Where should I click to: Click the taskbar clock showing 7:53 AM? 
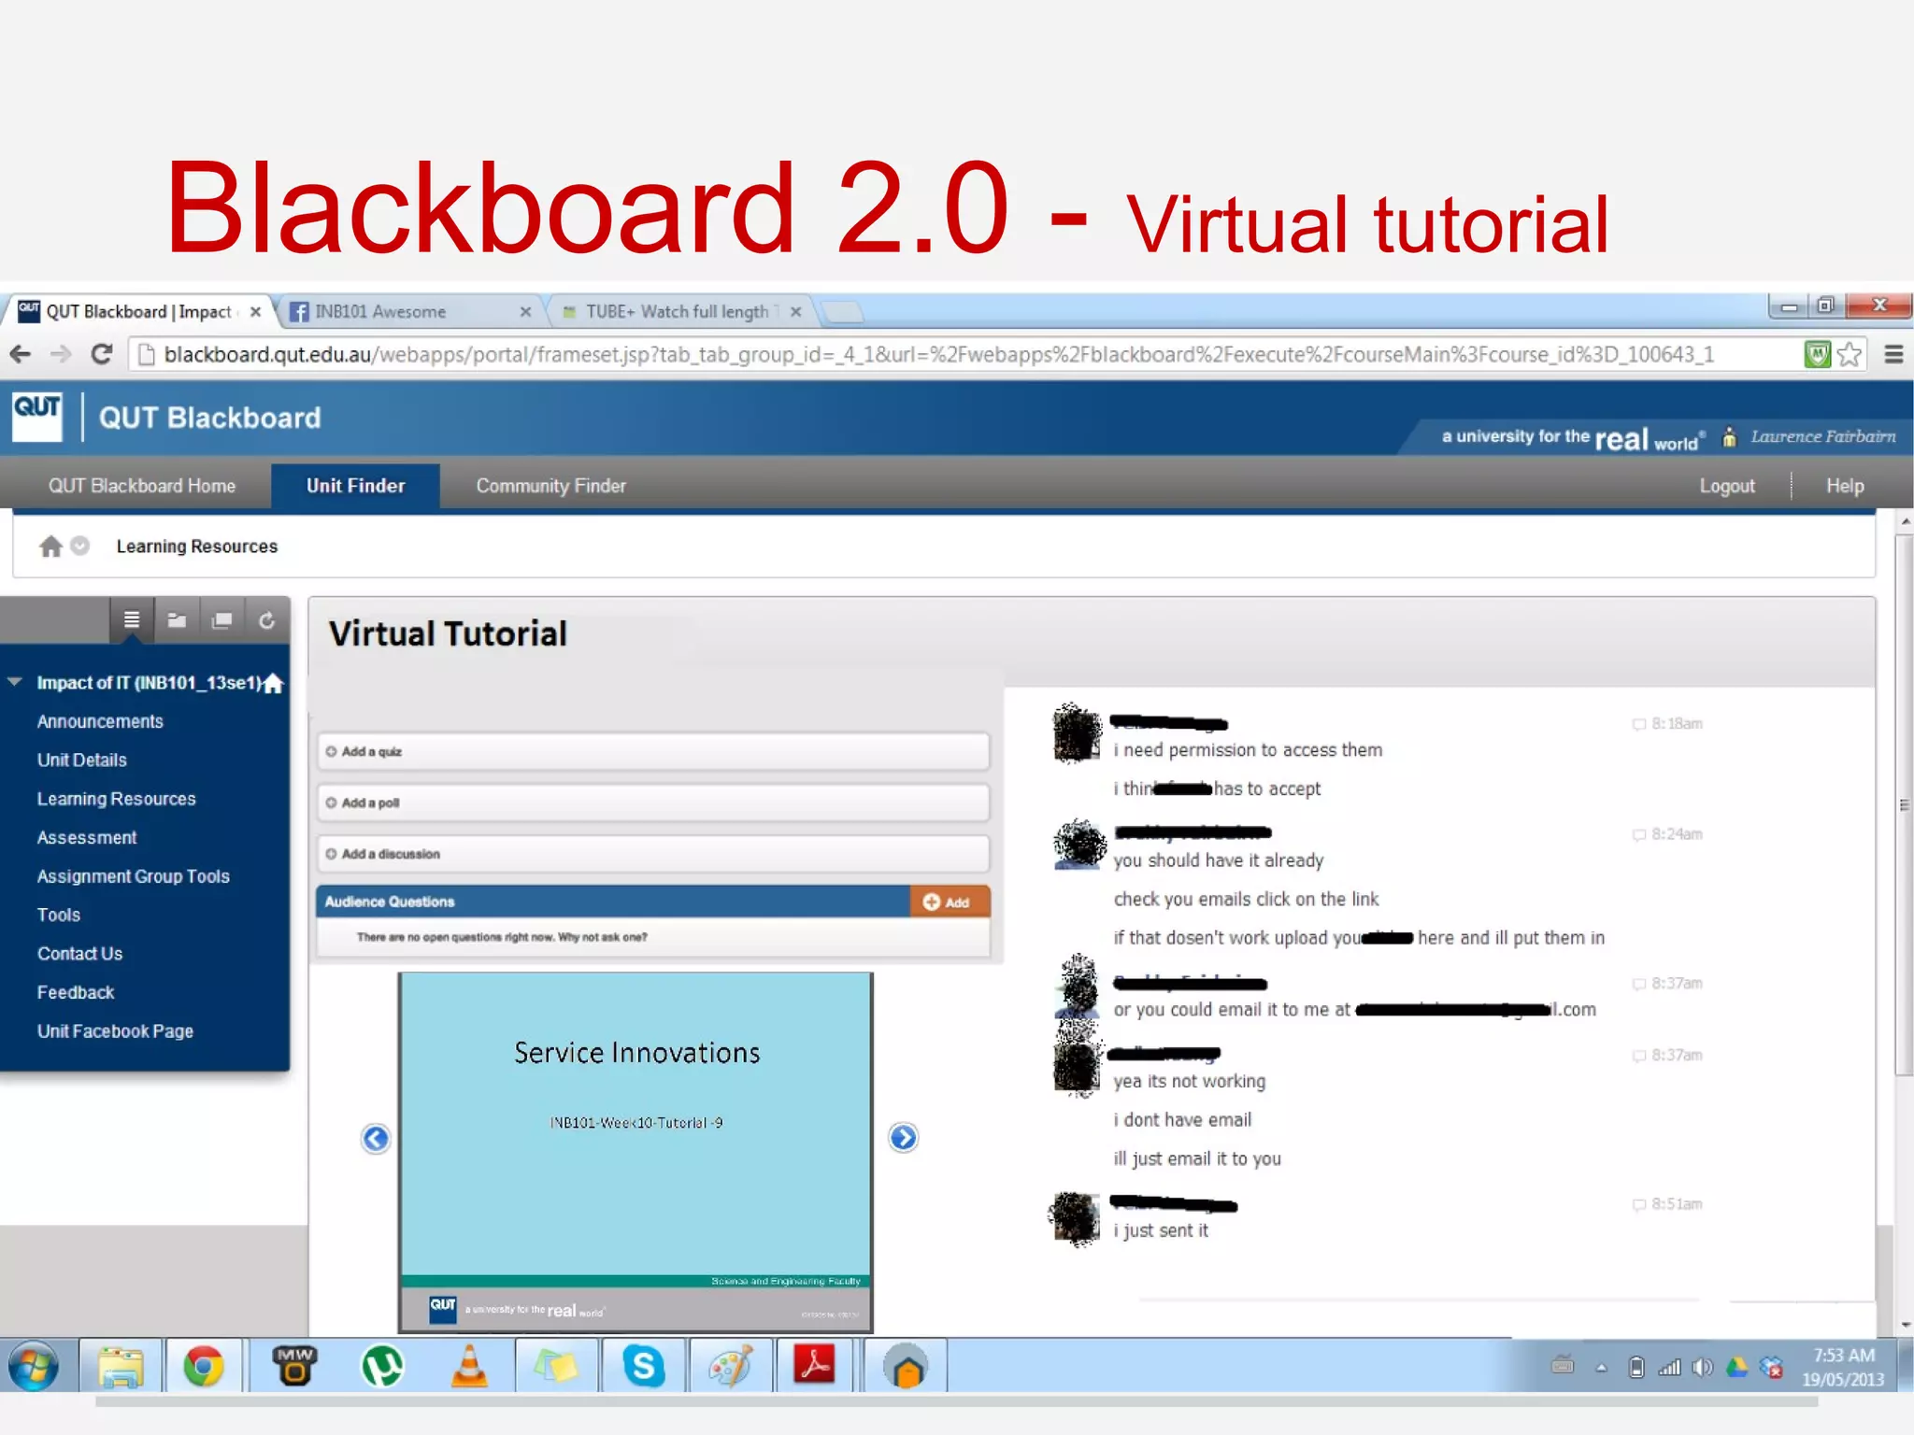coord(1843,1367)
